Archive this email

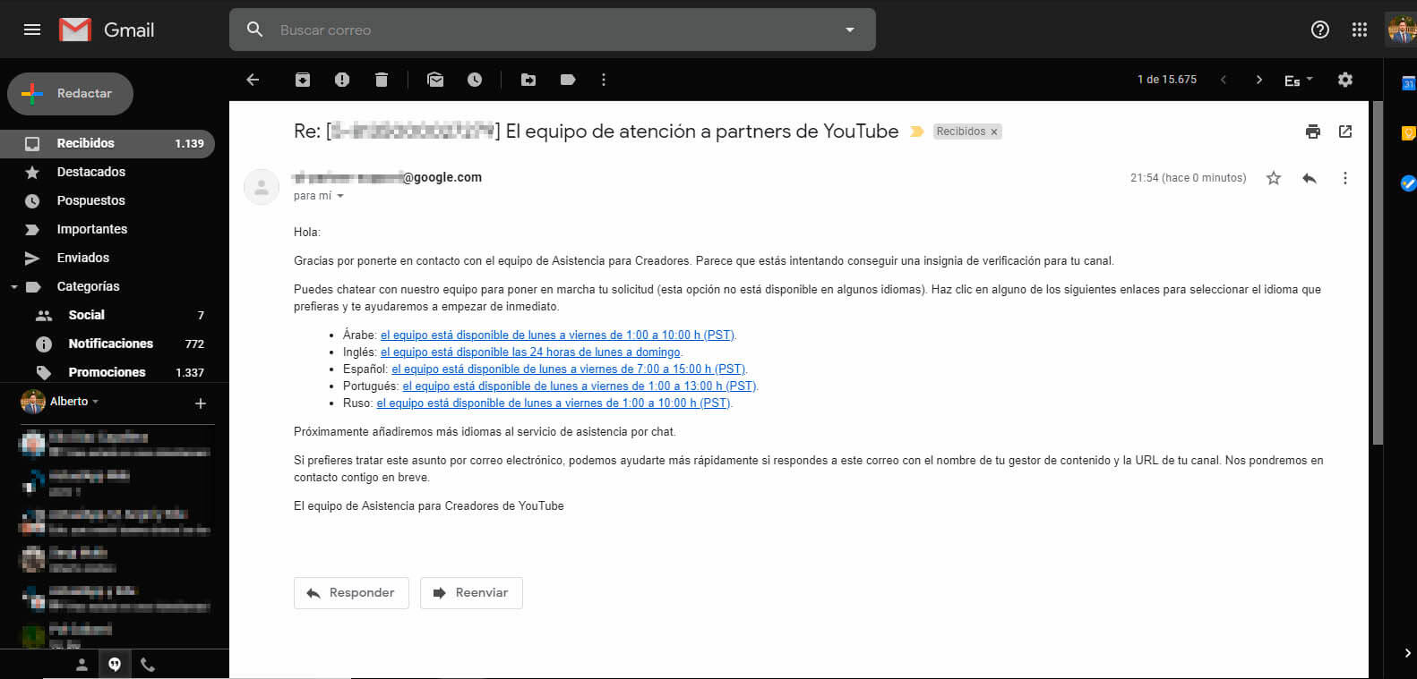pyautogui.click(x=303, y=80)
